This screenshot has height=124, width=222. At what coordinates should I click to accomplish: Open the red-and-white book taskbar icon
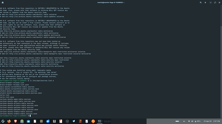pyautogui.click(x=61, y=121)
